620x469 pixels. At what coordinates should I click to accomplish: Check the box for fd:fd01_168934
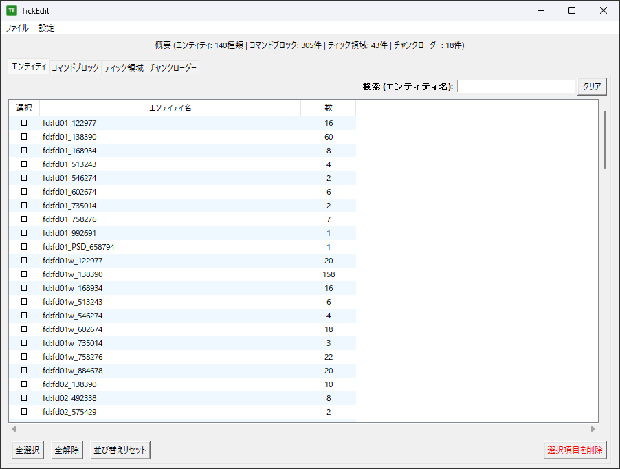pyautogui.click(x=24, y=151)
